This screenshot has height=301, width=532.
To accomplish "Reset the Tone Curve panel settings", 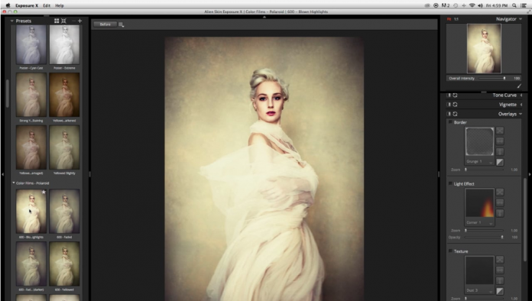I will (x=455, y=95).
